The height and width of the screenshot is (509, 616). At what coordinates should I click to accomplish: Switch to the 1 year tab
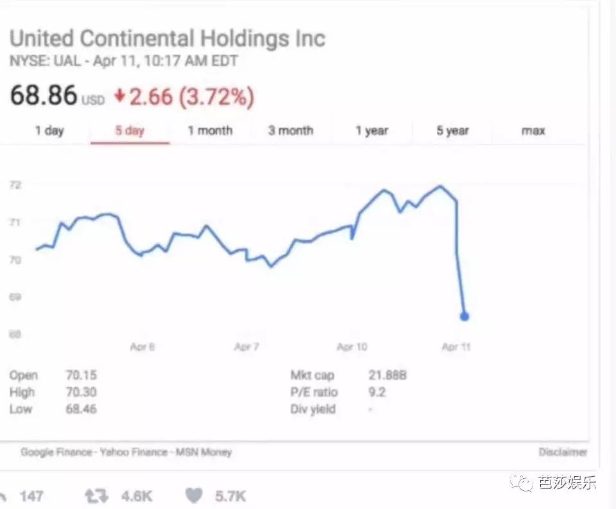pos(372,130)
